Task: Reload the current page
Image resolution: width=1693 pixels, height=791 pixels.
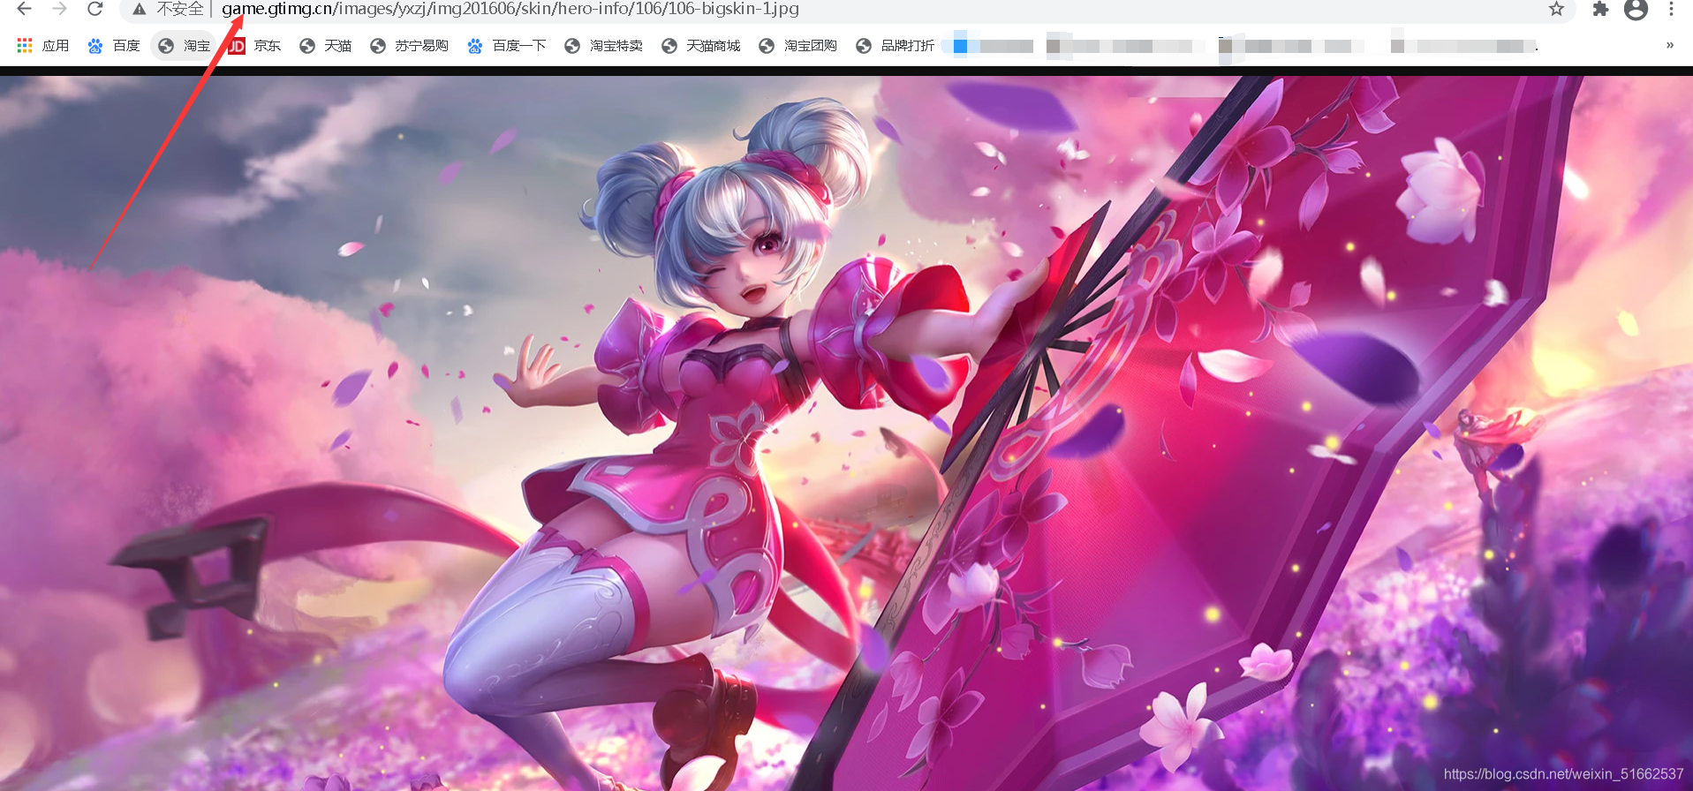Action: click(x=94, y=9)
